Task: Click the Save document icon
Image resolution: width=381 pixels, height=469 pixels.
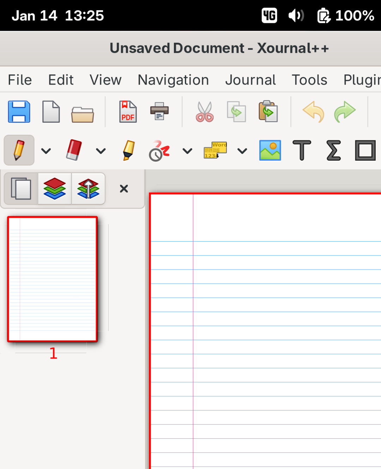Action: pos(19,112)
